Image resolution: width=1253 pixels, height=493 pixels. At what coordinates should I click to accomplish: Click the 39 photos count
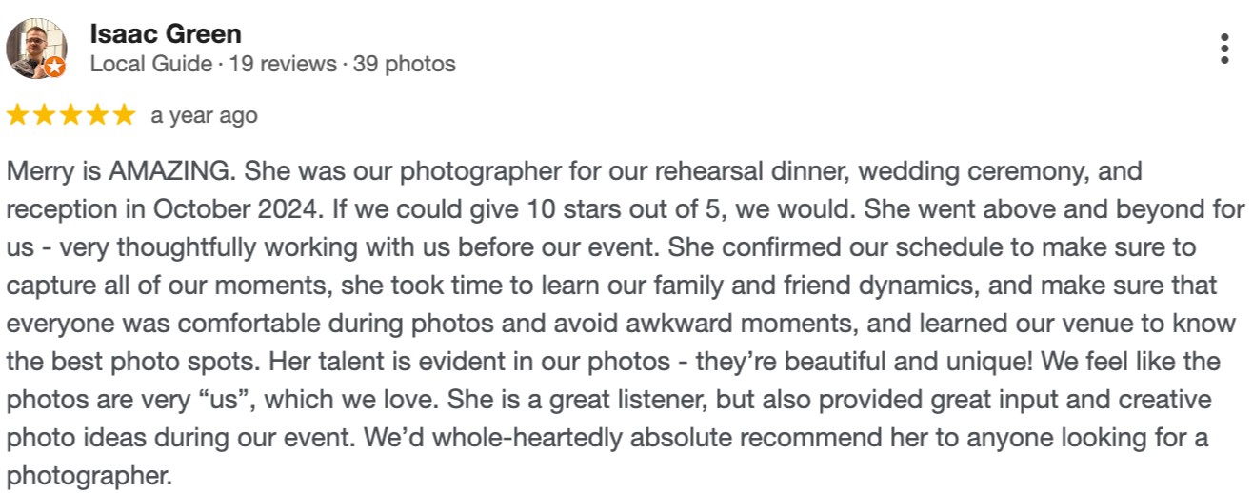405,65
